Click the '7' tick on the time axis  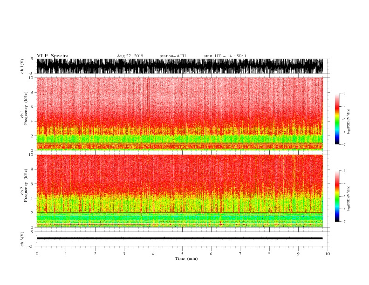(240, 254)
